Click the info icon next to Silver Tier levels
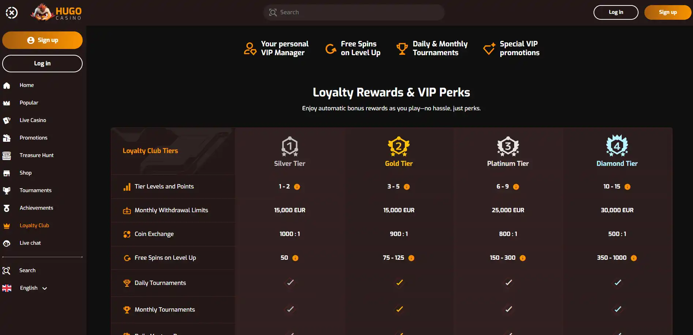Image resolution: width=693 pixels, height=335 pixels. tap(297, 186)
